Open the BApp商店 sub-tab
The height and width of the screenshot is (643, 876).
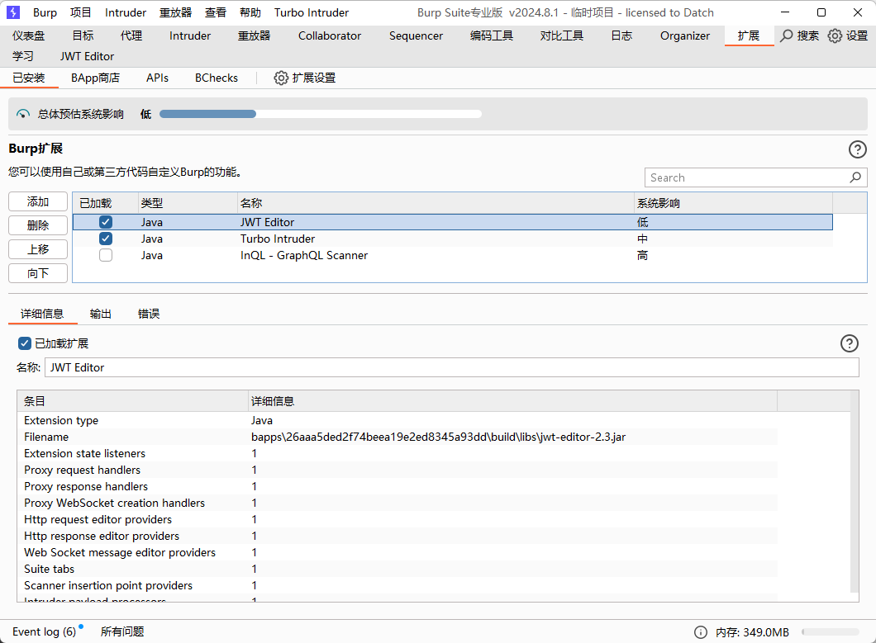(96, 78)
